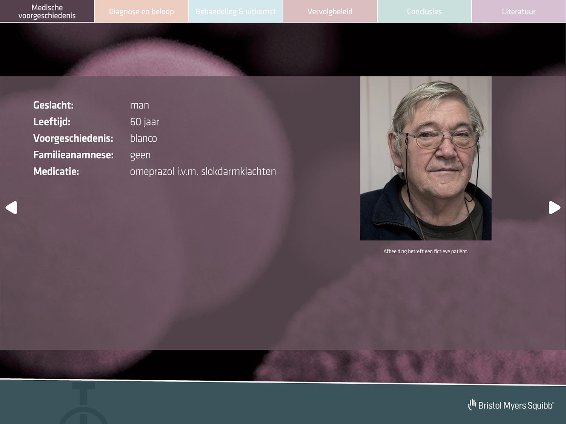
Task: Open the Behandeling & uitkomst tab
Action: coord(236,11)
